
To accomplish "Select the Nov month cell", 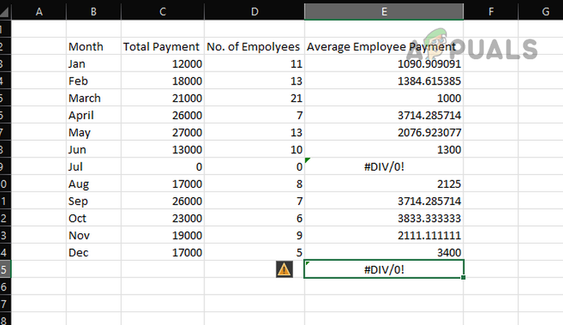I will coord(94,235).
